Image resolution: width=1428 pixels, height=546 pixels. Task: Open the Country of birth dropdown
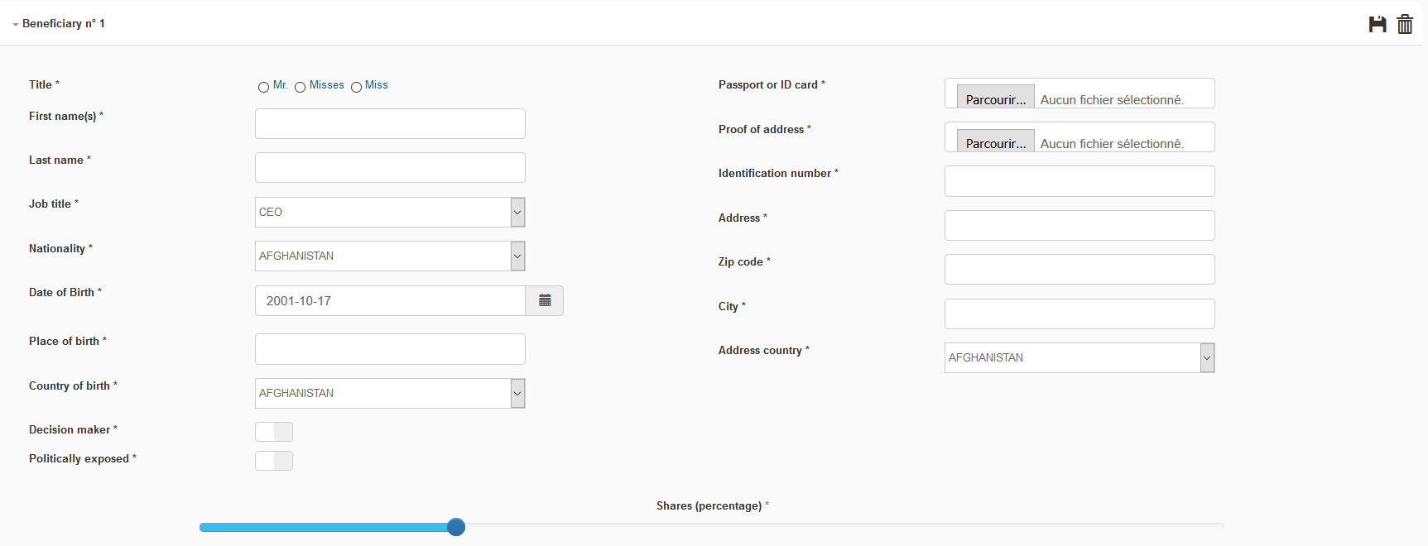pyautogui.click(x=390, y=393)
